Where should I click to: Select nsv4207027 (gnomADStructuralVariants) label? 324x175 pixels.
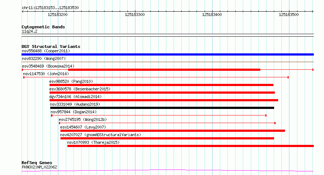100,135
